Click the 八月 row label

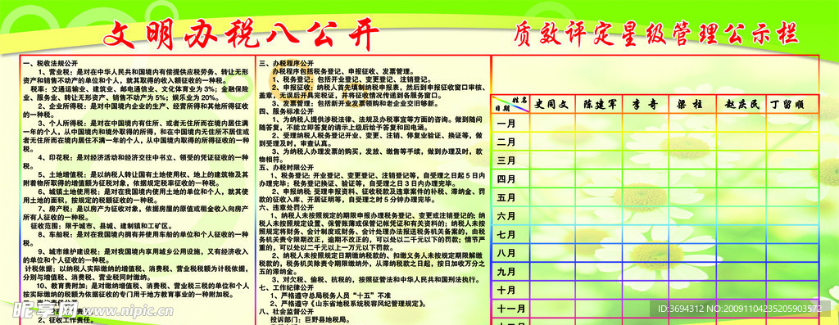point(506,253)
